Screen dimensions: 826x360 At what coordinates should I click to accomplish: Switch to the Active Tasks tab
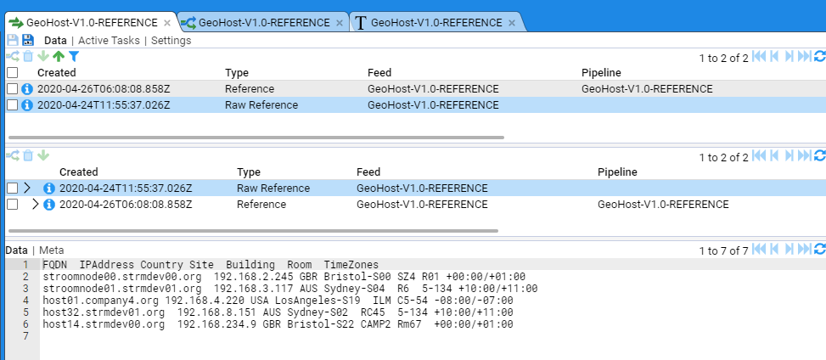110,41
